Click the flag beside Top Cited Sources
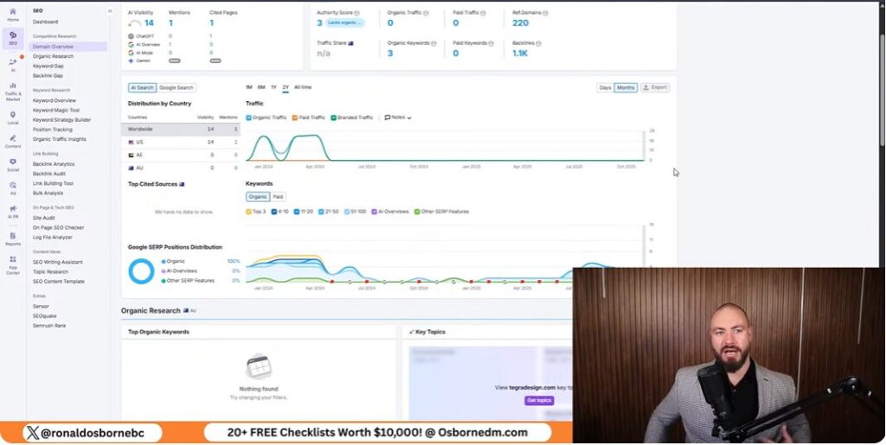 182,184
